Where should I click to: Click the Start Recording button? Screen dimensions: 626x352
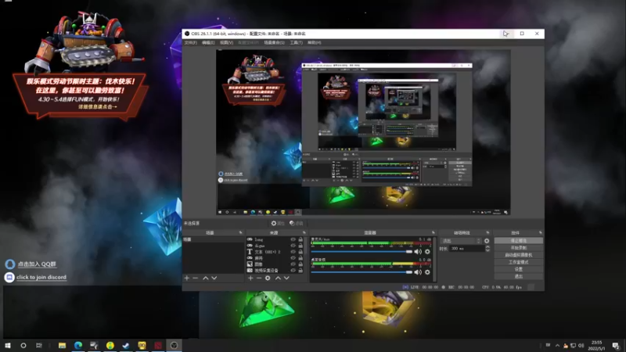519,248
